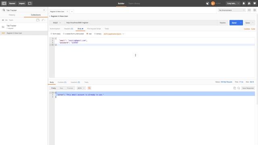Image resolution: width=258 pixels, height=145 pixels.
Task: Open the request Body tab
Action: pos(80,29)
